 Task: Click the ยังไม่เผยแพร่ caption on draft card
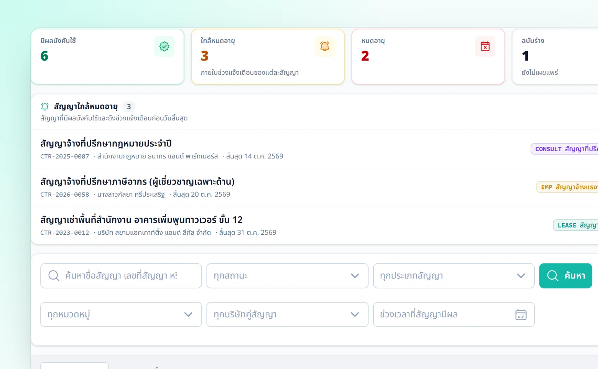pos(540,72)
